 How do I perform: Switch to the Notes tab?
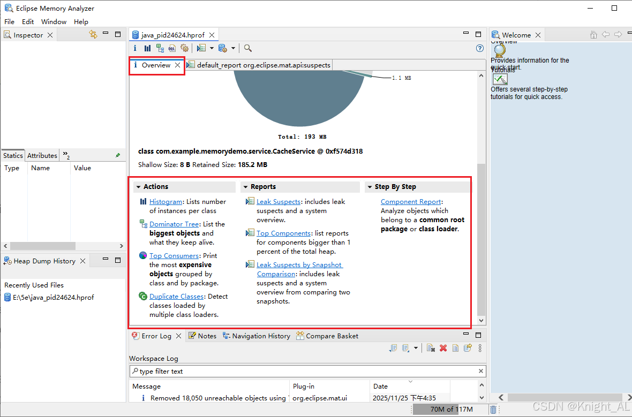(x=202, y=336)
